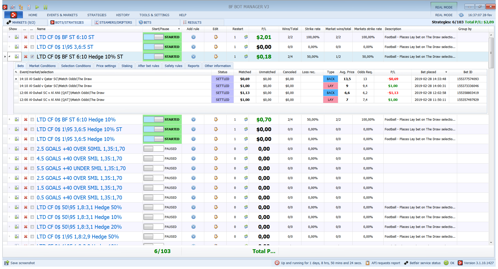Add rule to LTD CF 0$ BF ST 6:10 Hedge 10%
The image size is (498, 269).
click(193, 119)
